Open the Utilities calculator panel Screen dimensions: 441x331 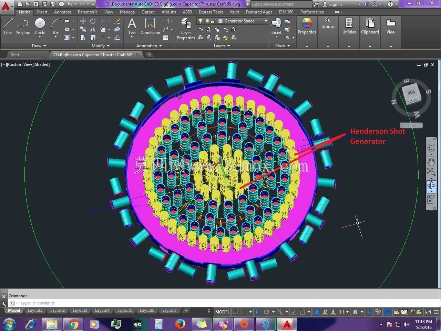[349, 26]
